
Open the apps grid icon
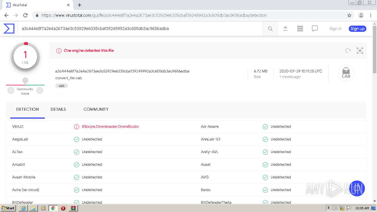(x=300, y=29)
